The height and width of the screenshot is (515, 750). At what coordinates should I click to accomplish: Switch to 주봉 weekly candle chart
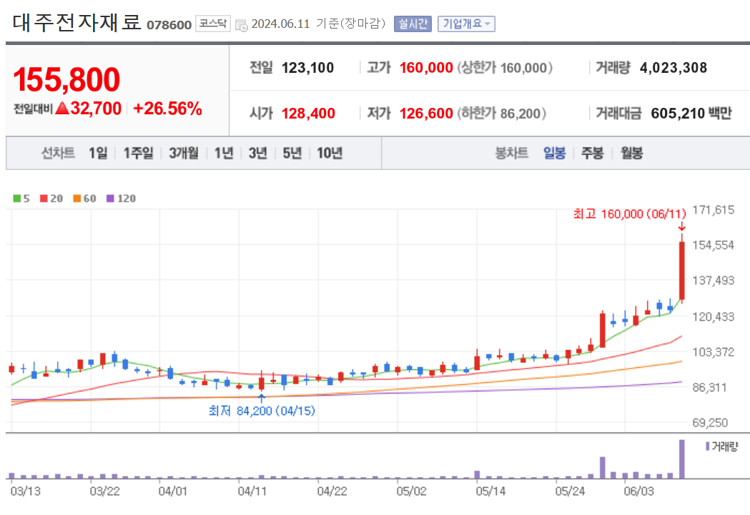(x=592, y=153)
